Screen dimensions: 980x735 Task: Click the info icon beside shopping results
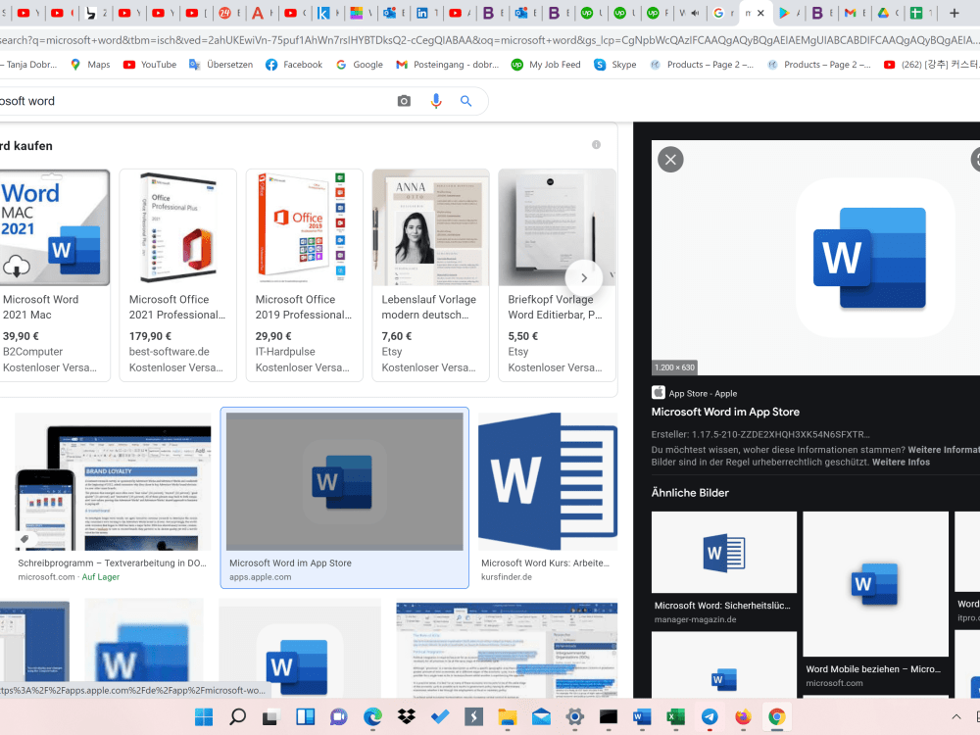596,145
